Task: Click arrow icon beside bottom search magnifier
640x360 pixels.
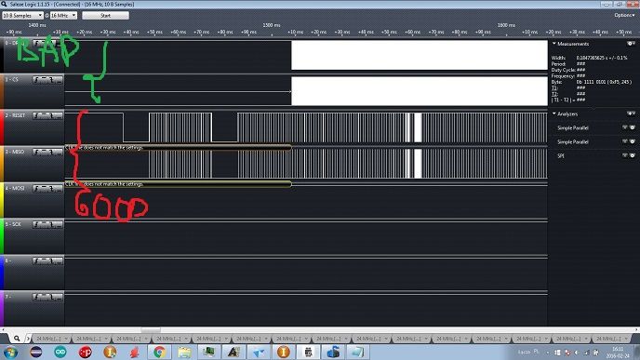Action: (28, 339)
